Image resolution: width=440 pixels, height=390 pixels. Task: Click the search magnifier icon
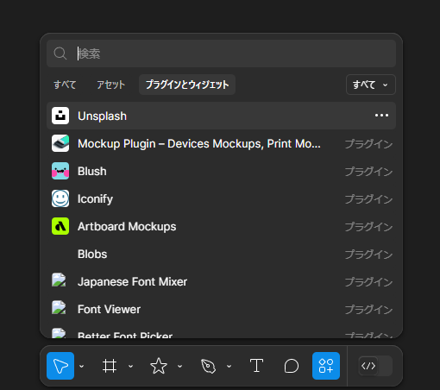[60, 53]
